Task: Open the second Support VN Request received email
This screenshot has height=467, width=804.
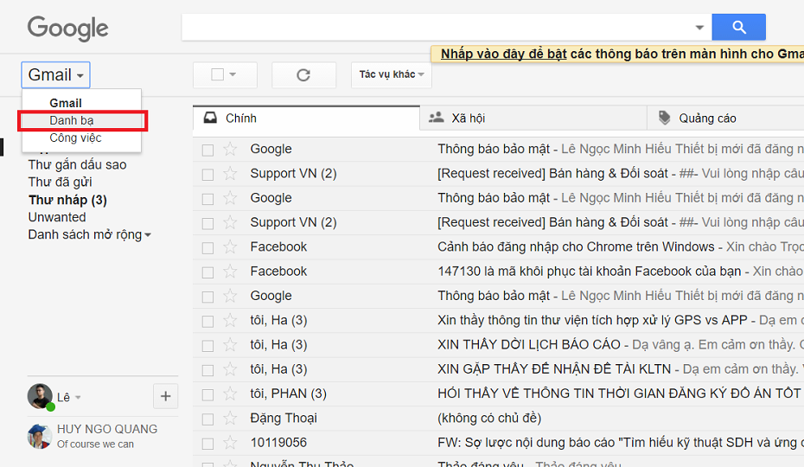Action: coord(499,223)
